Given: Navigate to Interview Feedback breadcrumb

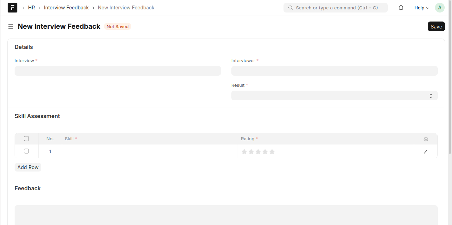Looking at the screenshot, I should 66,8.
